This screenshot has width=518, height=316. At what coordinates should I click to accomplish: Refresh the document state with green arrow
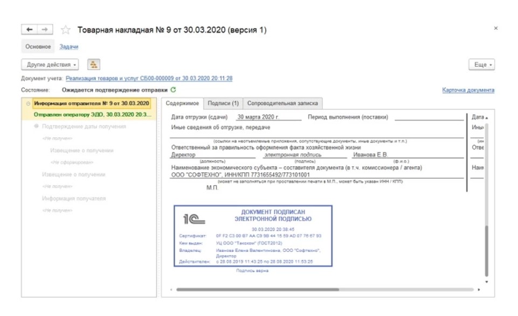(x=173, y=90)
